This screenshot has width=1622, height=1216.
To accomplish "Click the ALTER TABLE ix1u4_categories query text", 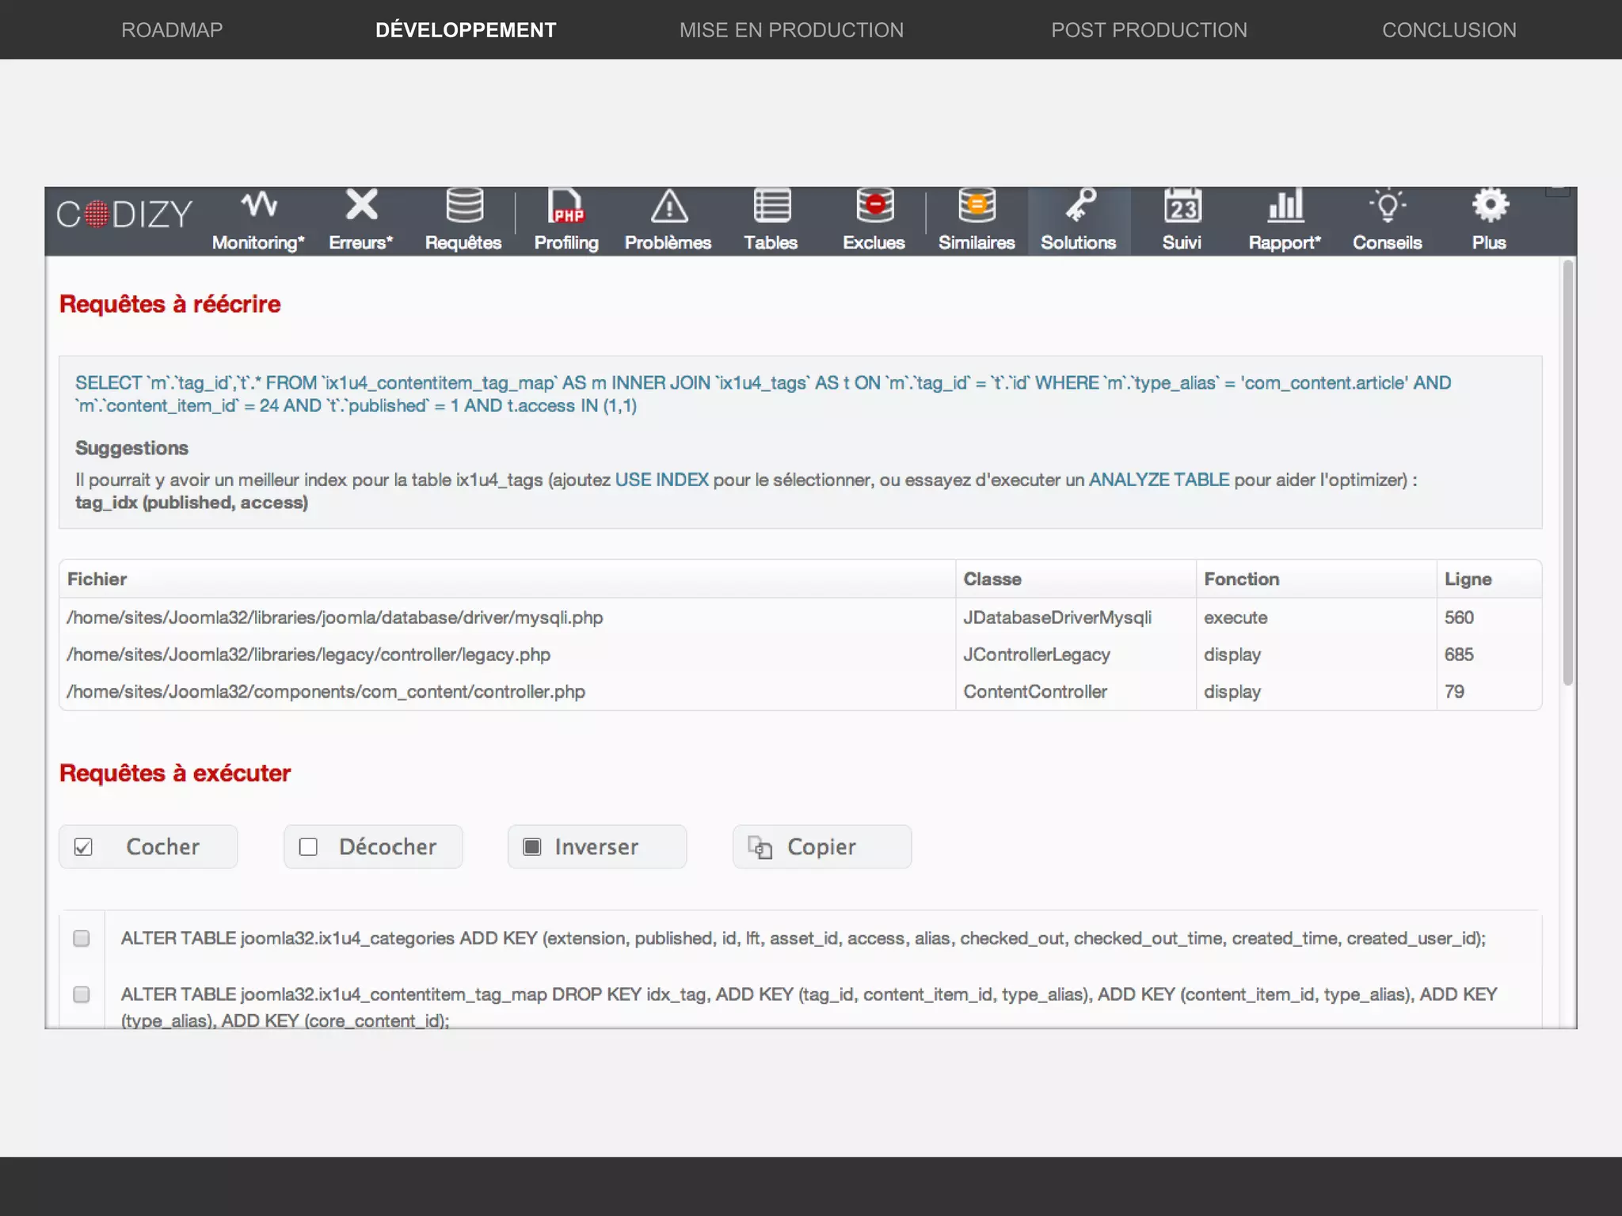I will coord(803,938).
